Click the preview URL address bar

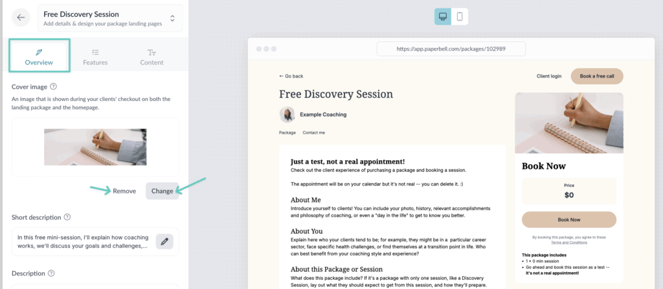pyautogui.click(x=451, y=49)
